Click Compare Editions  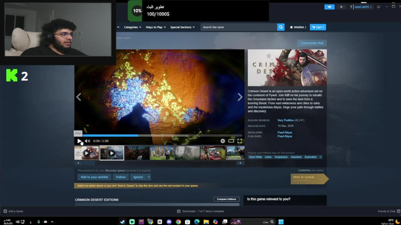point(227,199)
